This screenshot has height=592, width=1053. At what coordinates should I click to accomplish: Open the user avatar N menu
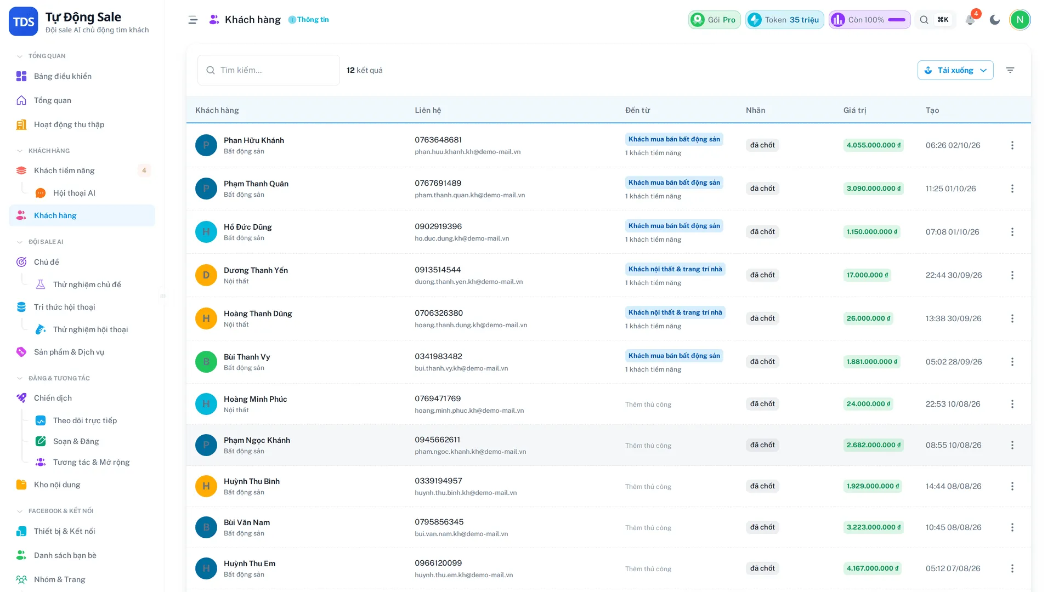1020,20
